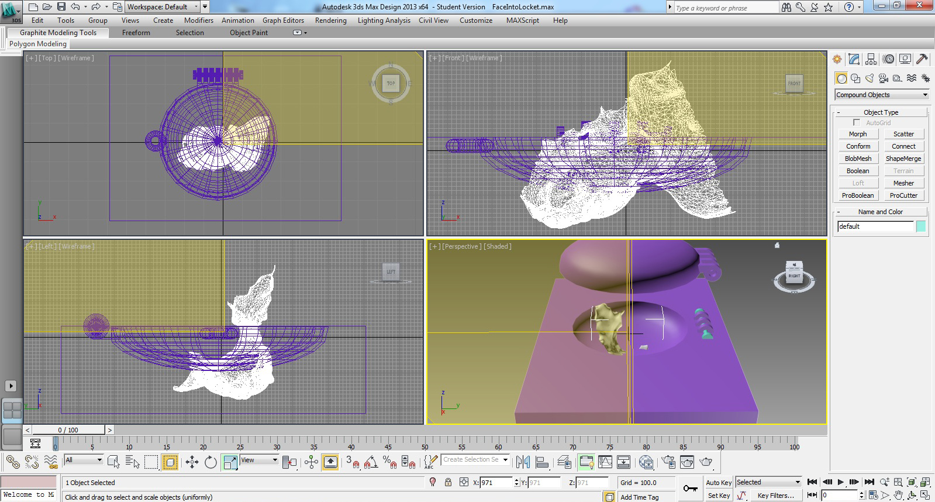Image resolution: width=935 pixels, height=502 pixels.
Task: Toggle the Selection Lock padlock
Action: click(x=448, y=482)
